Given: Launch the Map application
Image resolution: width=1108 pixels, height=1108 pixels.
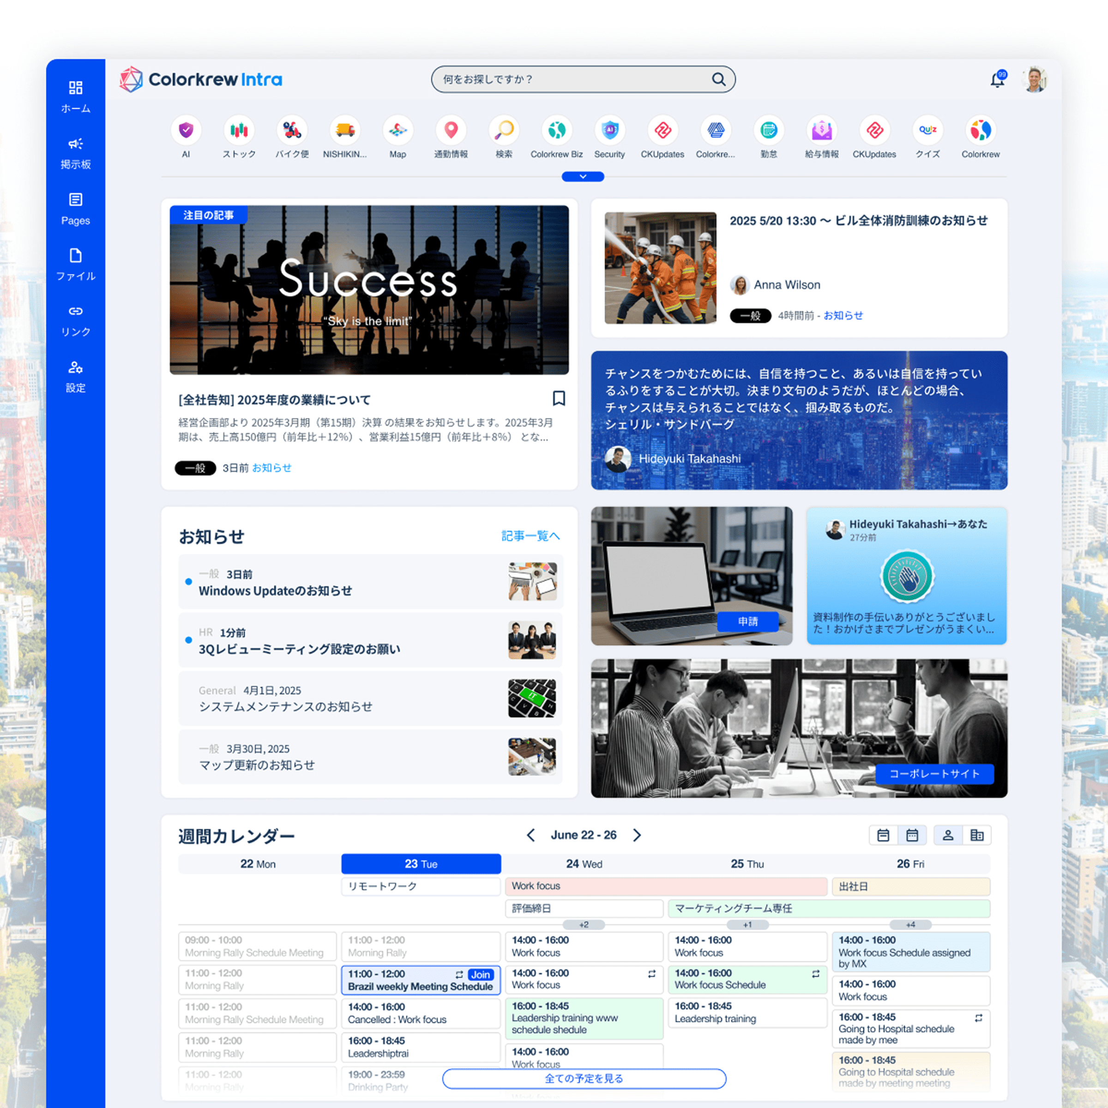Looking at the screenshot, I should coord(397,131).
